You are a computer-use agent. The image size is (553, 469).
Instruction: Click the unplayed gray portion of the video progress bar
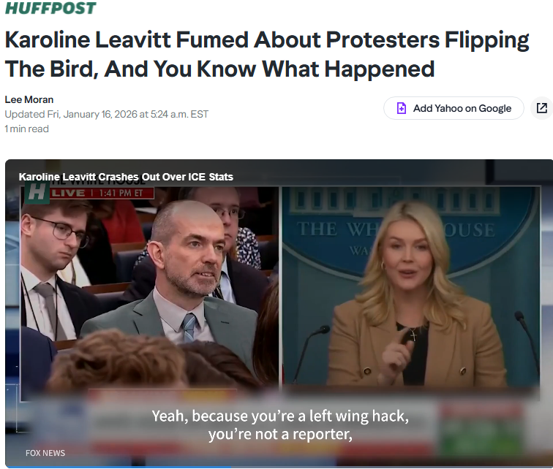point(392,467)
